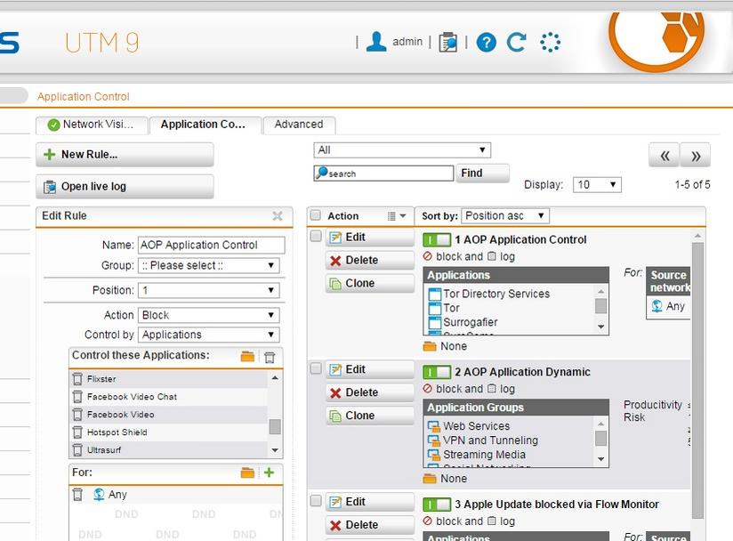Open the Action dropdown set to Block
Screen dimensions: 733x541
(208, 315)
